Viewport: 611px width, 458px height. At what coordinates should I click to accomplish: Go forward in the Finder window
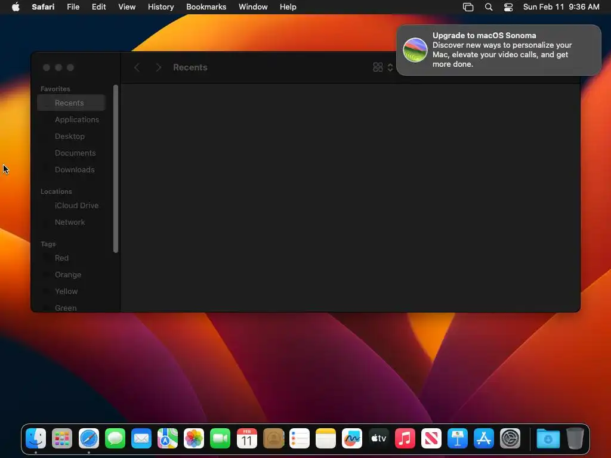158,67
